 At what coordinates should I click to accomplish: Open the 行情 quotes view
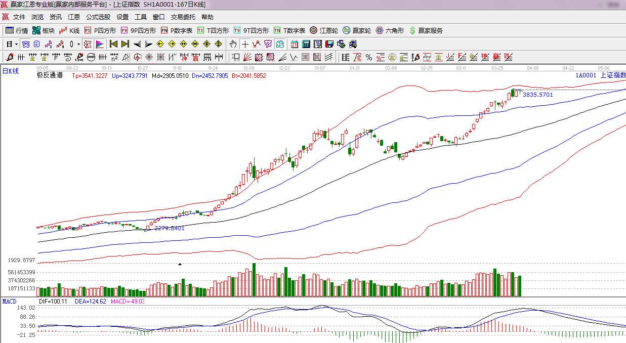16,30
